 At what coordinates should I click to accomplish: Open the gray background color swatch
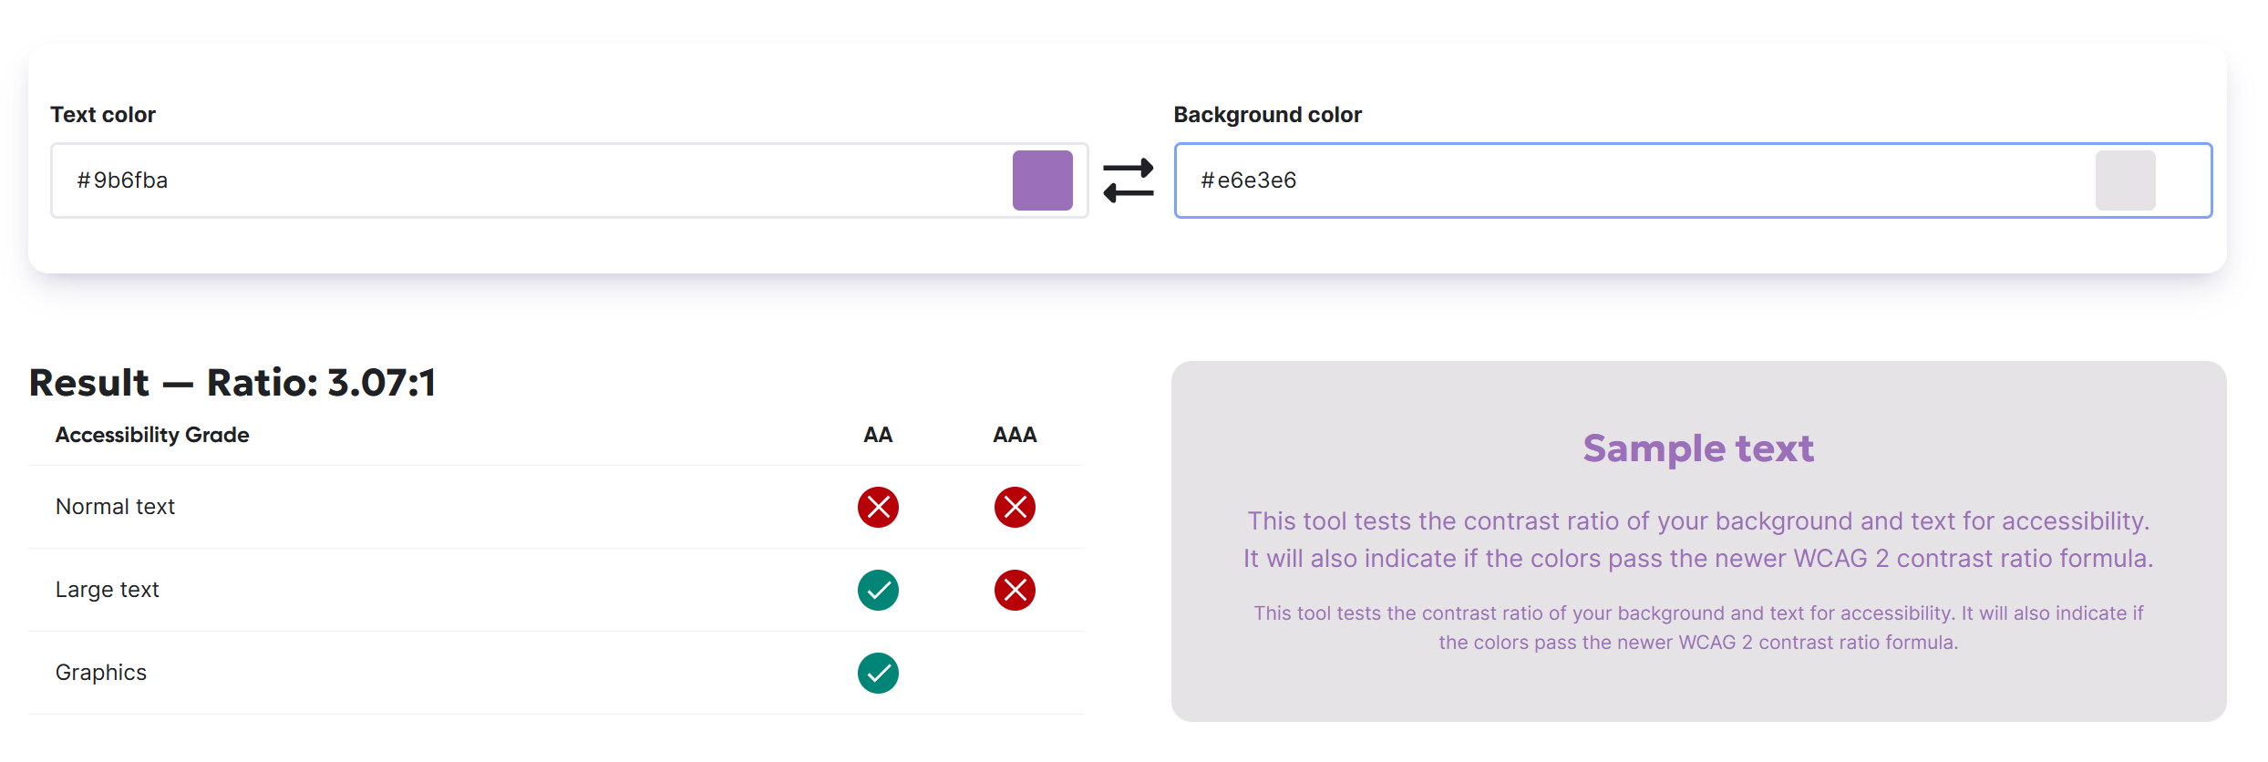(x=2125, y=180)
